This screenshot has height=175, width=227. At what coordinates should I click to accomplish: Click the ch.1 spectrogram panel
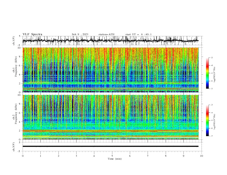point(111,70)
